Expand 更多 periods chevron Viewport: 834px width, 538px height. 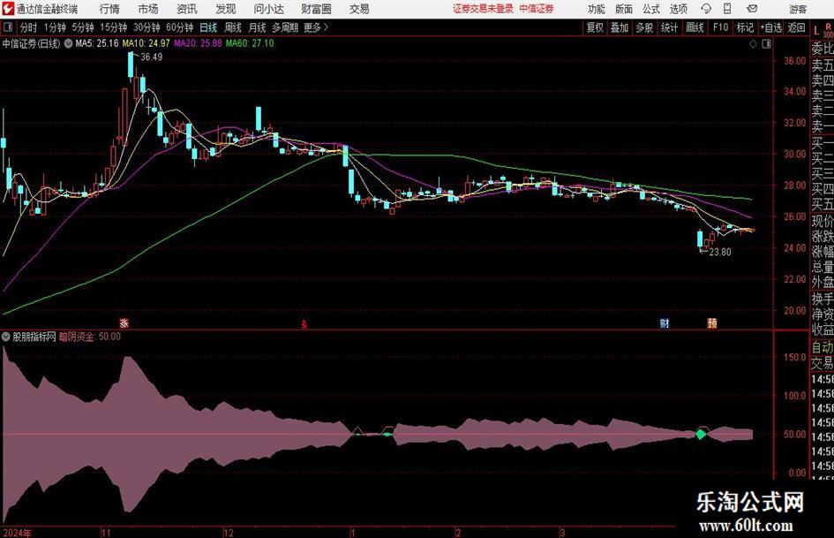pyautogui.click(x=326, y=27)
